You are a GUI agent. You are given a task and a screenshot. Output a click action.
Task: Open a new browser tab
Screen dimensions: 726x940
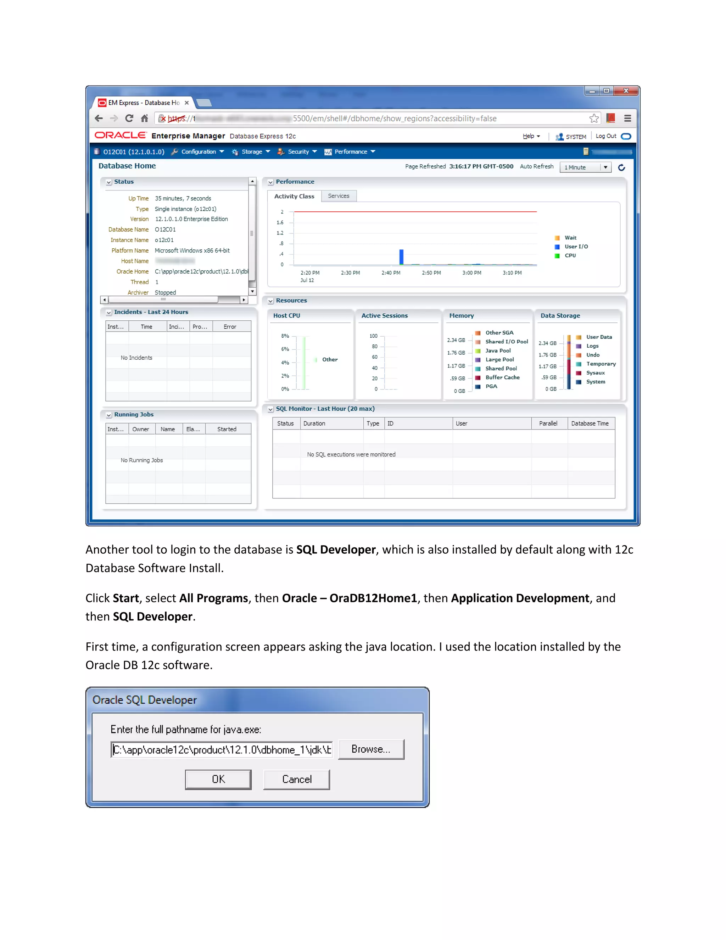click(x=204, y=103)
